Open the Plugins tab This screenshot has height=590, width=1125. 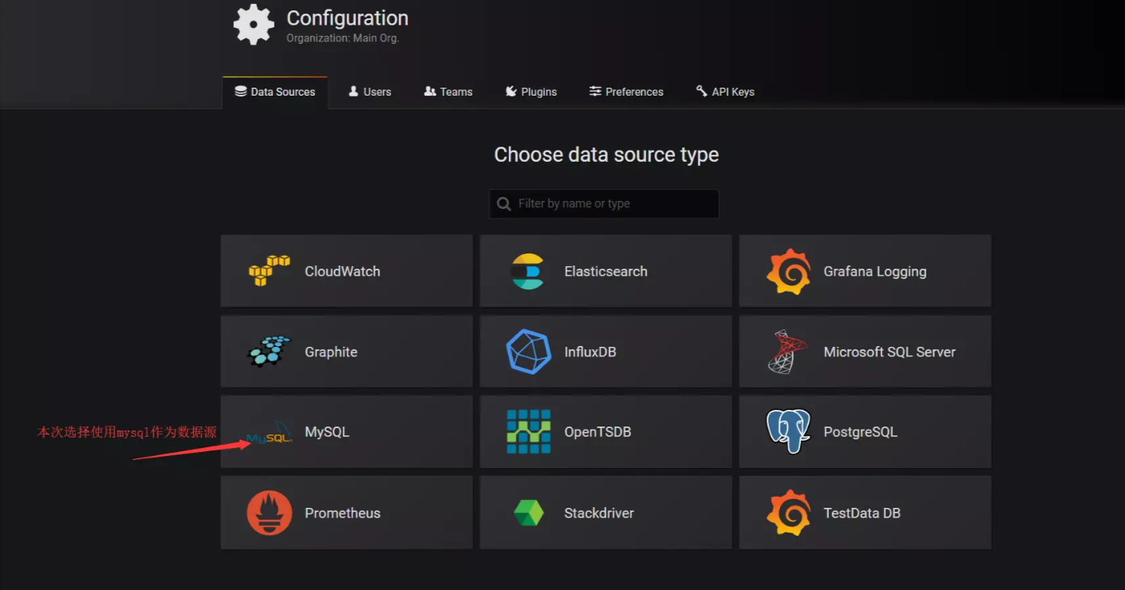tap(531, 92)
